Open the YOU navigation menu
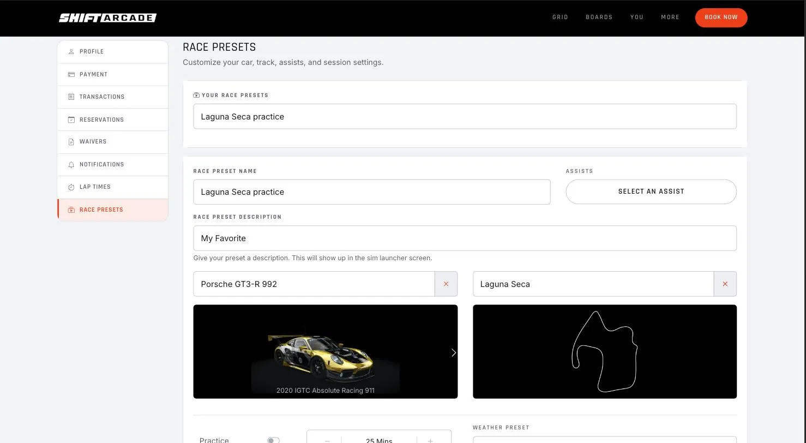The image size is (806, 443). click(637, 17)
